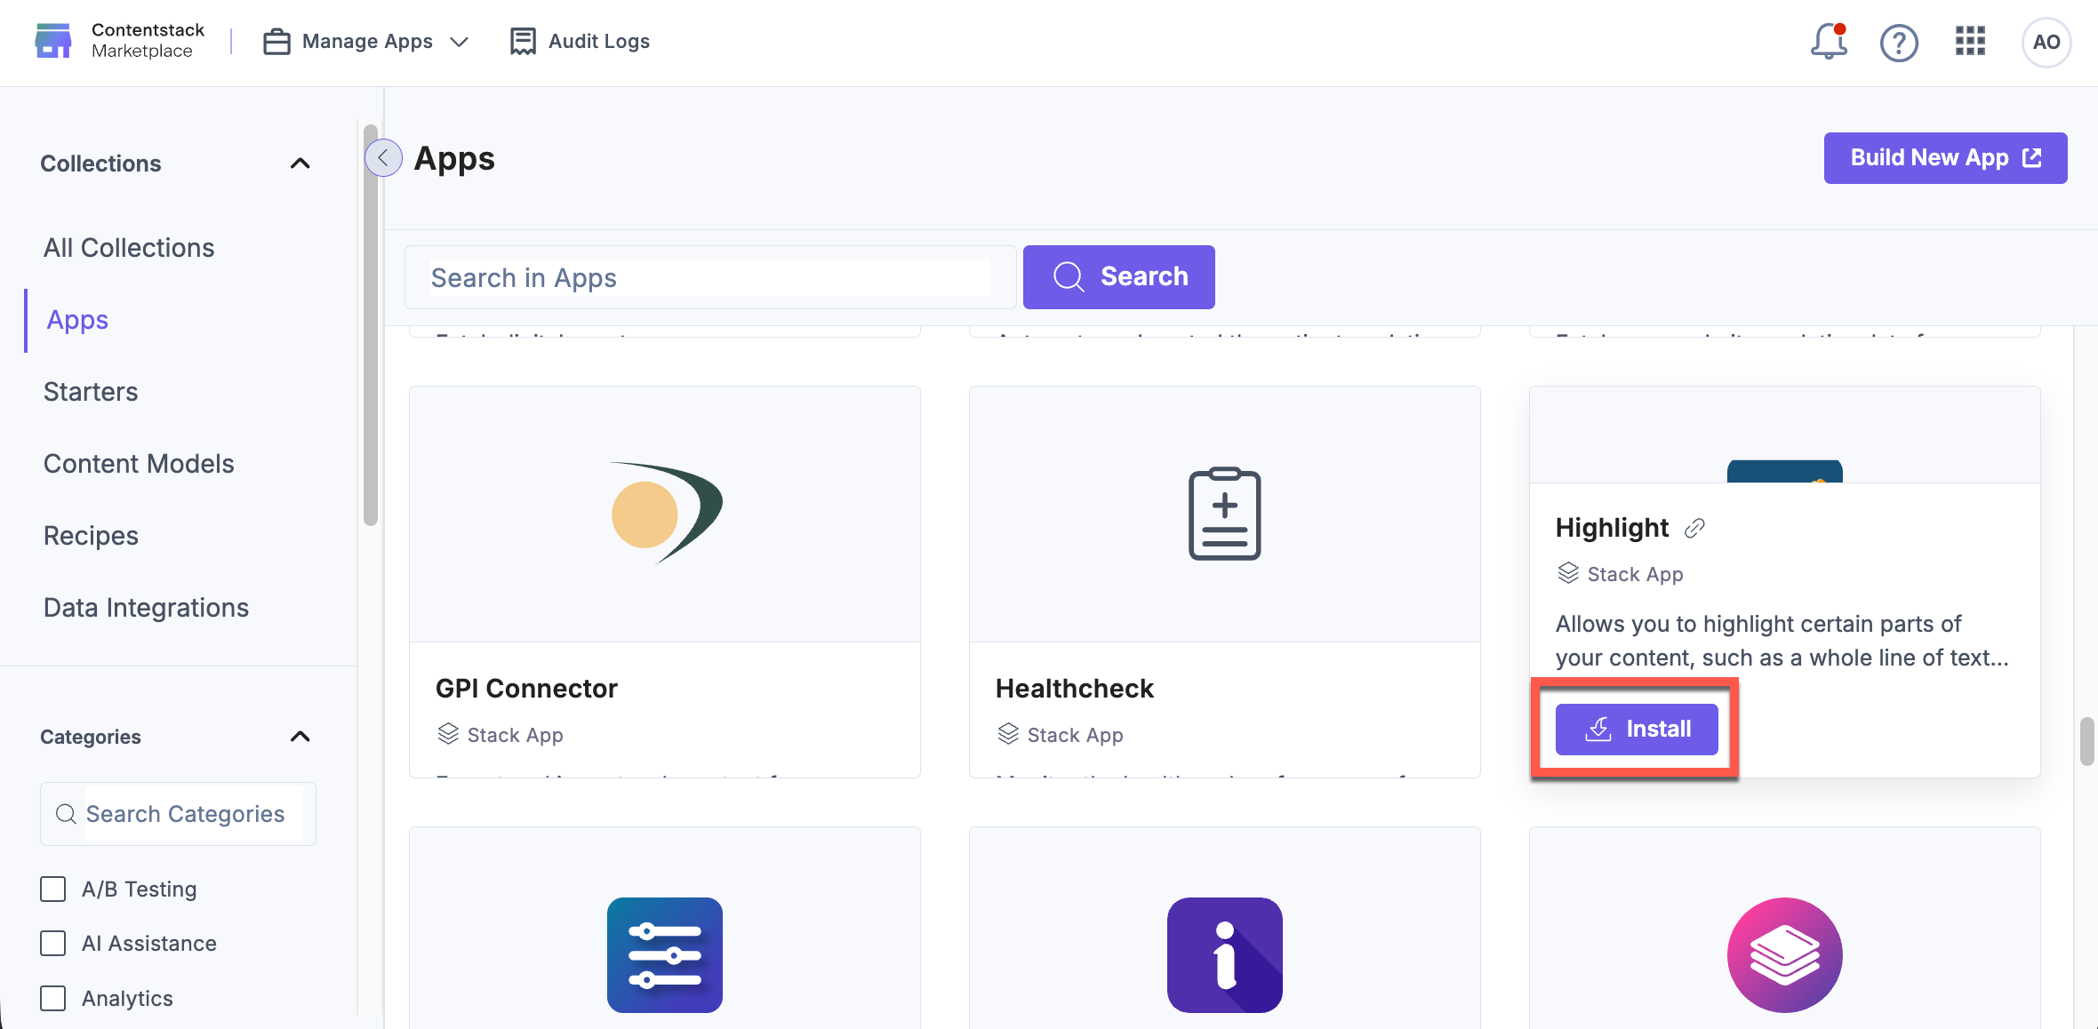Click the purple info app icon

click(x=1225, y=955)
